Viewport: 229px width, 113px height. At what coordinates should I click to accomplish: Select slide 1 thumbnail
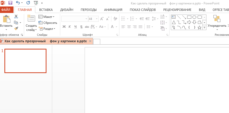pyautogui.click(x=25, y=61)
